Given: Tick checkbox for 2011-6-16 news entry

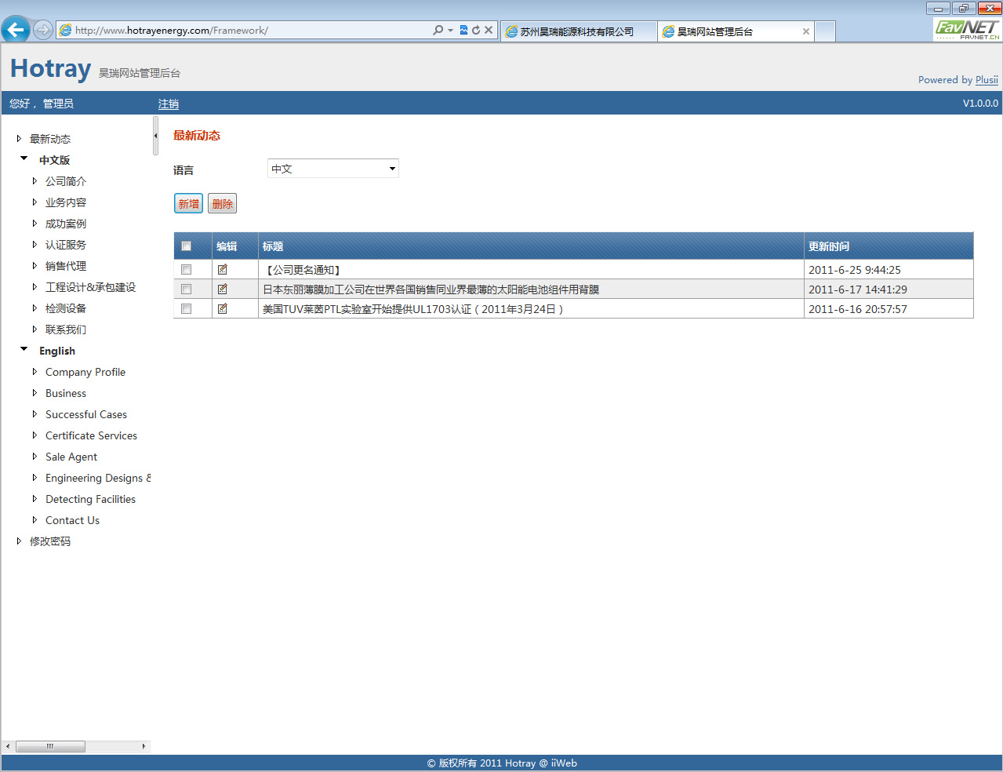Looking at the screenshot, I should [187, 309].
